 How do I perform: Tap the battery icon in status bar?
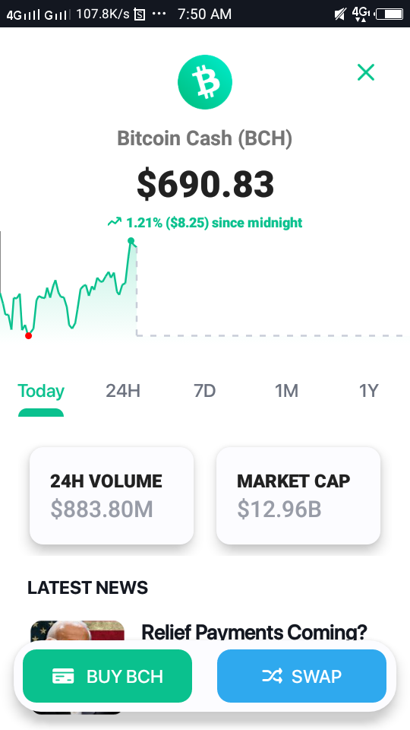point(389,14)
